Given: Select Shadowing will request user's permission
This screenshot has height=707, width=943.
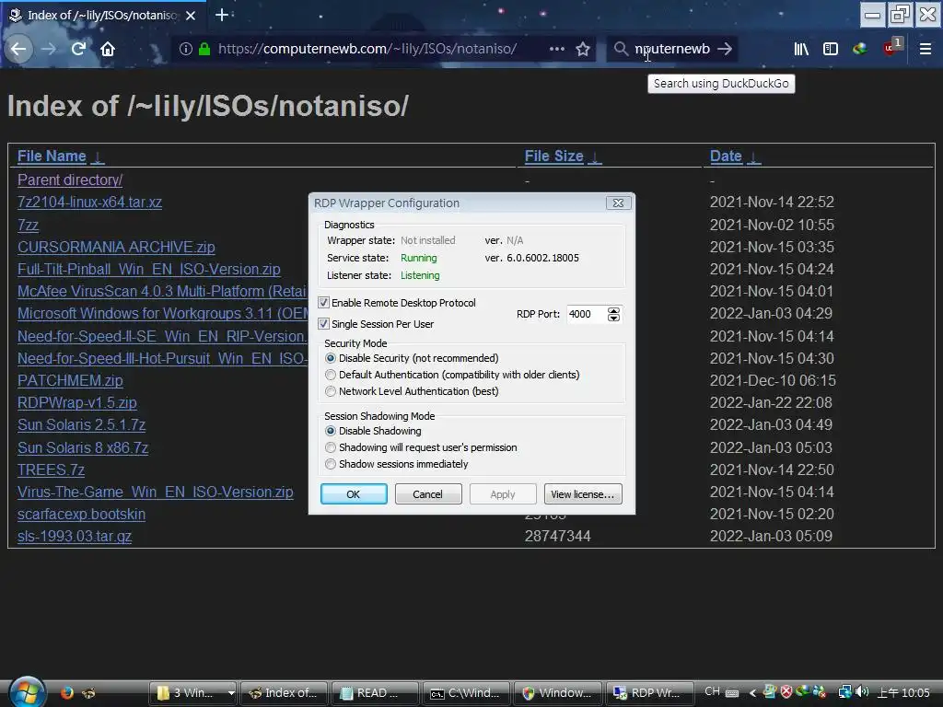Looking at the screenshot, I should 331,447.
